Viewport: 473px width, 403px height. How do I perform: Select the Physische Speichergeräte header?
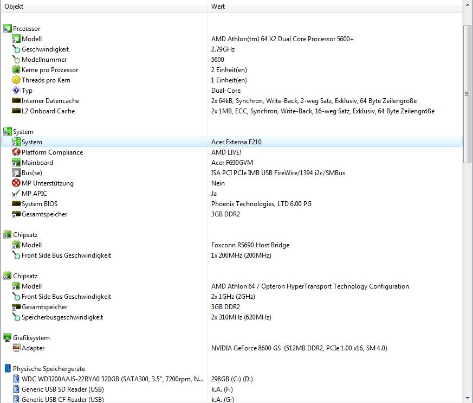(49, 369)
